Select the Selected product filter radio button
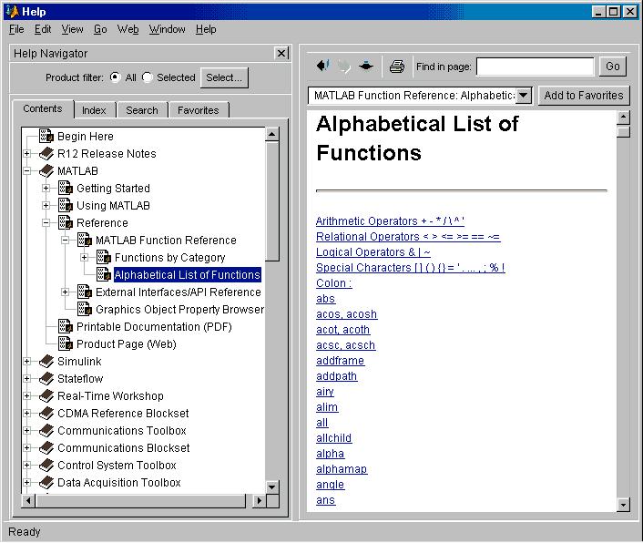Viewport: 643px width, 543px height. point(148,77)
